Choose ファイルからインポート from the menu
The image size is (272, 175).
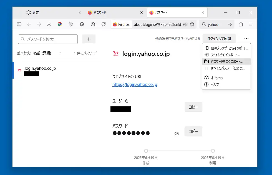tap(226, 55)
